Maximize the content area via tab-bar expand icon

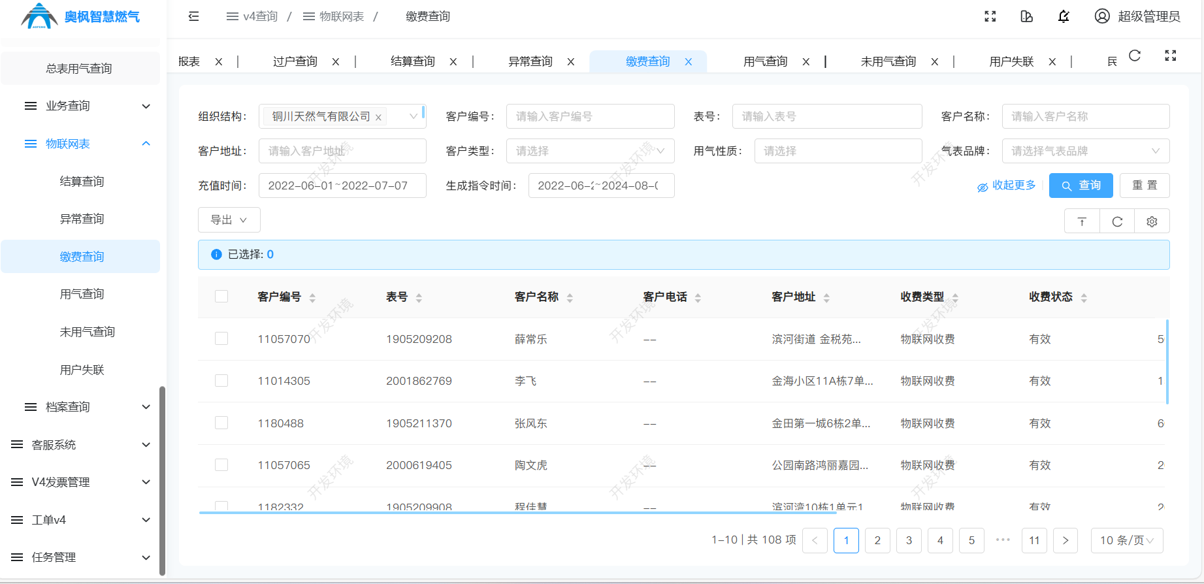pyautogui.click(x=1171, y=56)
